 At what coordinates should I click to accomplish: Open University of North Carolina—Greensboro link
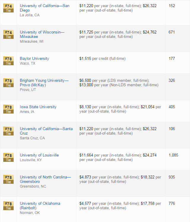pyautogui.click(x=45, y=177)
